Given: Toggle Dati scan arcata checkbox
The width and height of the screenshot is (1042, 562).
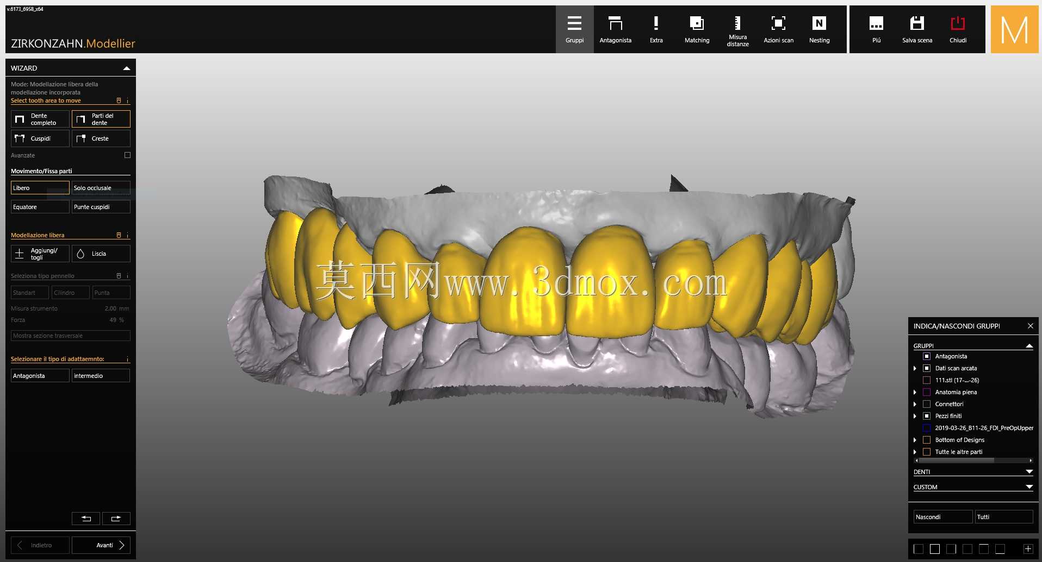Looking at the screenshot, I should tap(927, 368).
